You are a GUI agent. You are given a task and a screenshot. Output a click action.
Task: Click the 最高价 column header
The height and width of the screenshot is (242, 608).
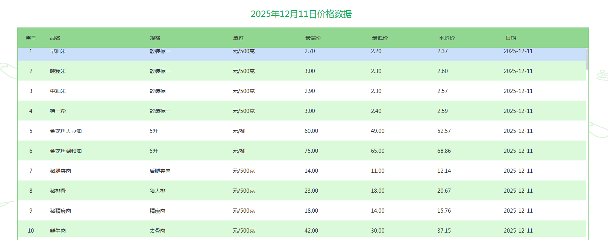tap(313, 38)
